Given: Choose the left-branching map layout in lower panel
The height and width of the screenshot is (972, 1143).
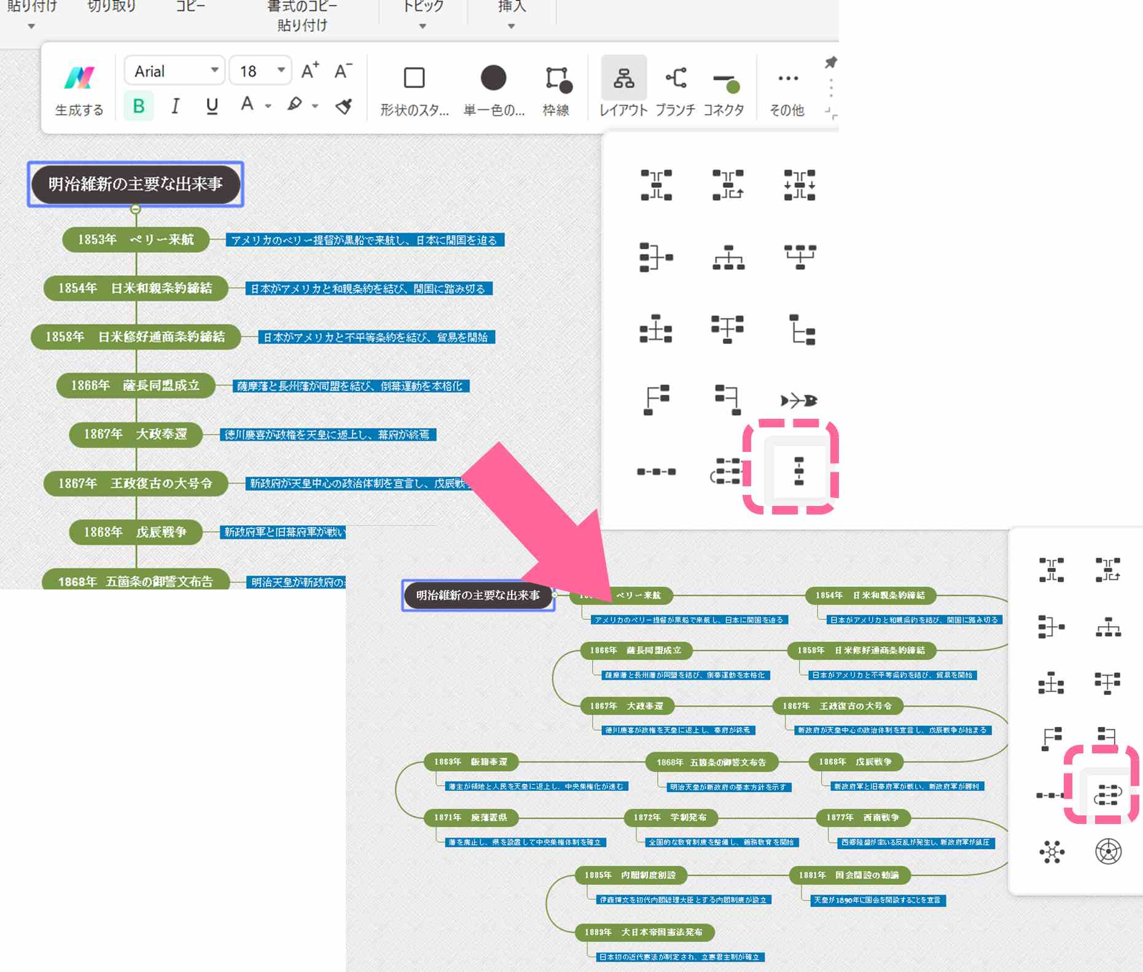Looking at the screenshot, I should pos(1051,627).
